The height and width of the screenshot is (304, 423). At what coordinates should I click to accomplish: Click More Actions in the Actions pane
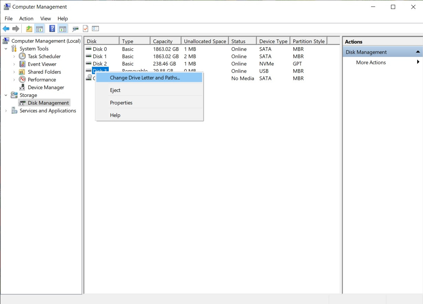coord(371,62)
